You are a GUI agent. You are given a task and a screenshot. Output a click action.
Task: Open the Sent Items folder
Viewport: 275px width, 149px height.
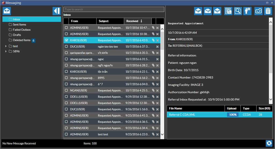coord(19,25)
